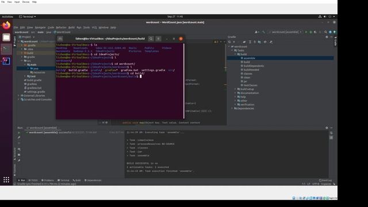The width and height of the screenshot is (368, 207).
Task: Switch to IntelliJ IDEA via dock icon
Action: (6, 61)
